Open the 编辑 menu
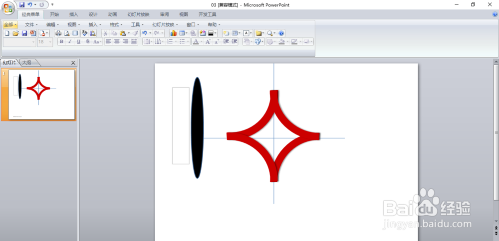499x241 pixels. click(52, 24)
